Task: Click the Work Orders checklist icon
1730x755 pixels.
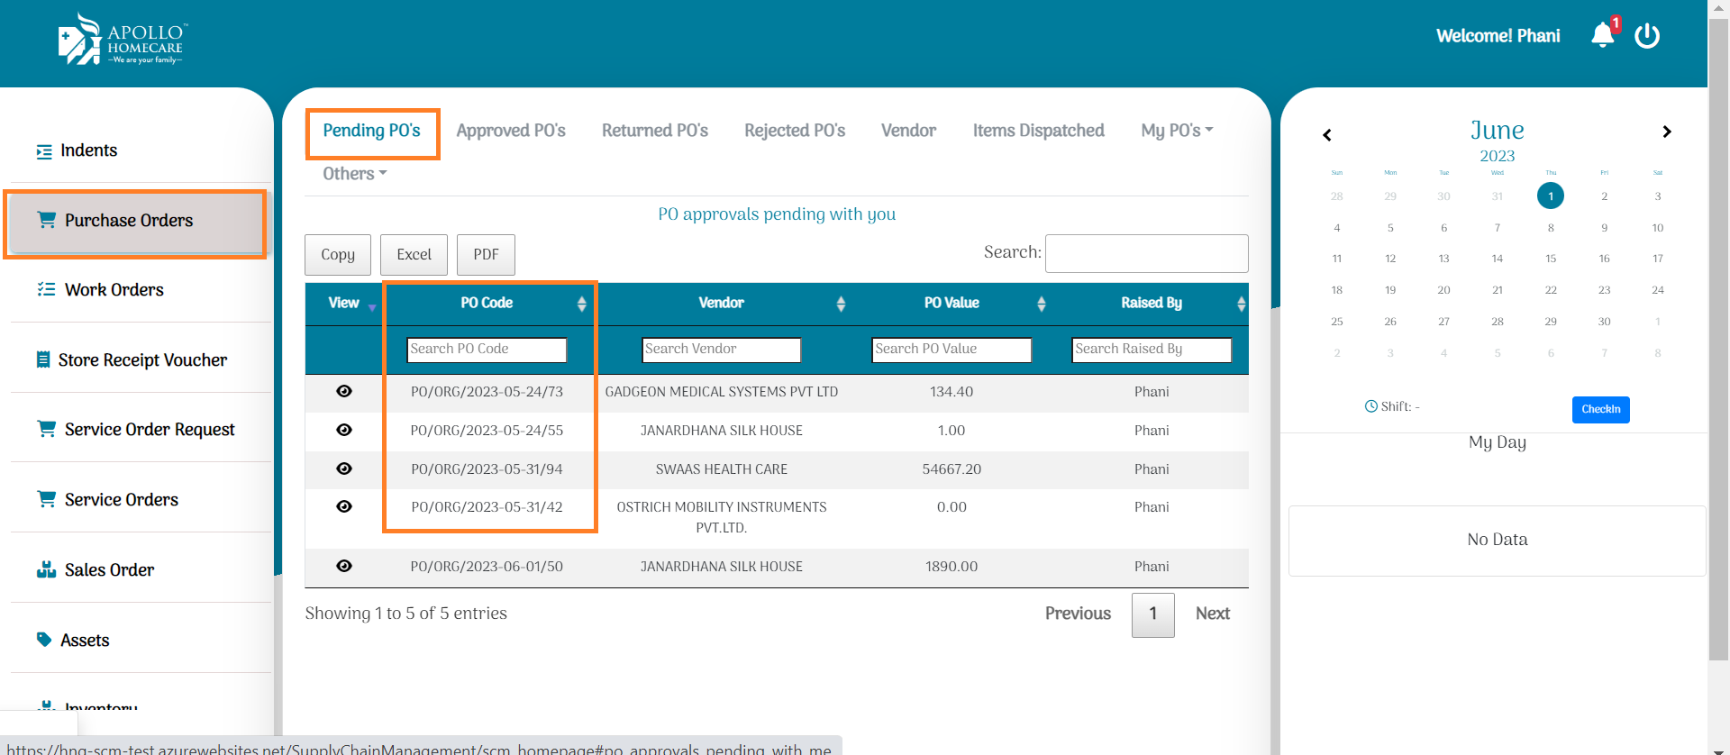Action: (x=46, y=289)
